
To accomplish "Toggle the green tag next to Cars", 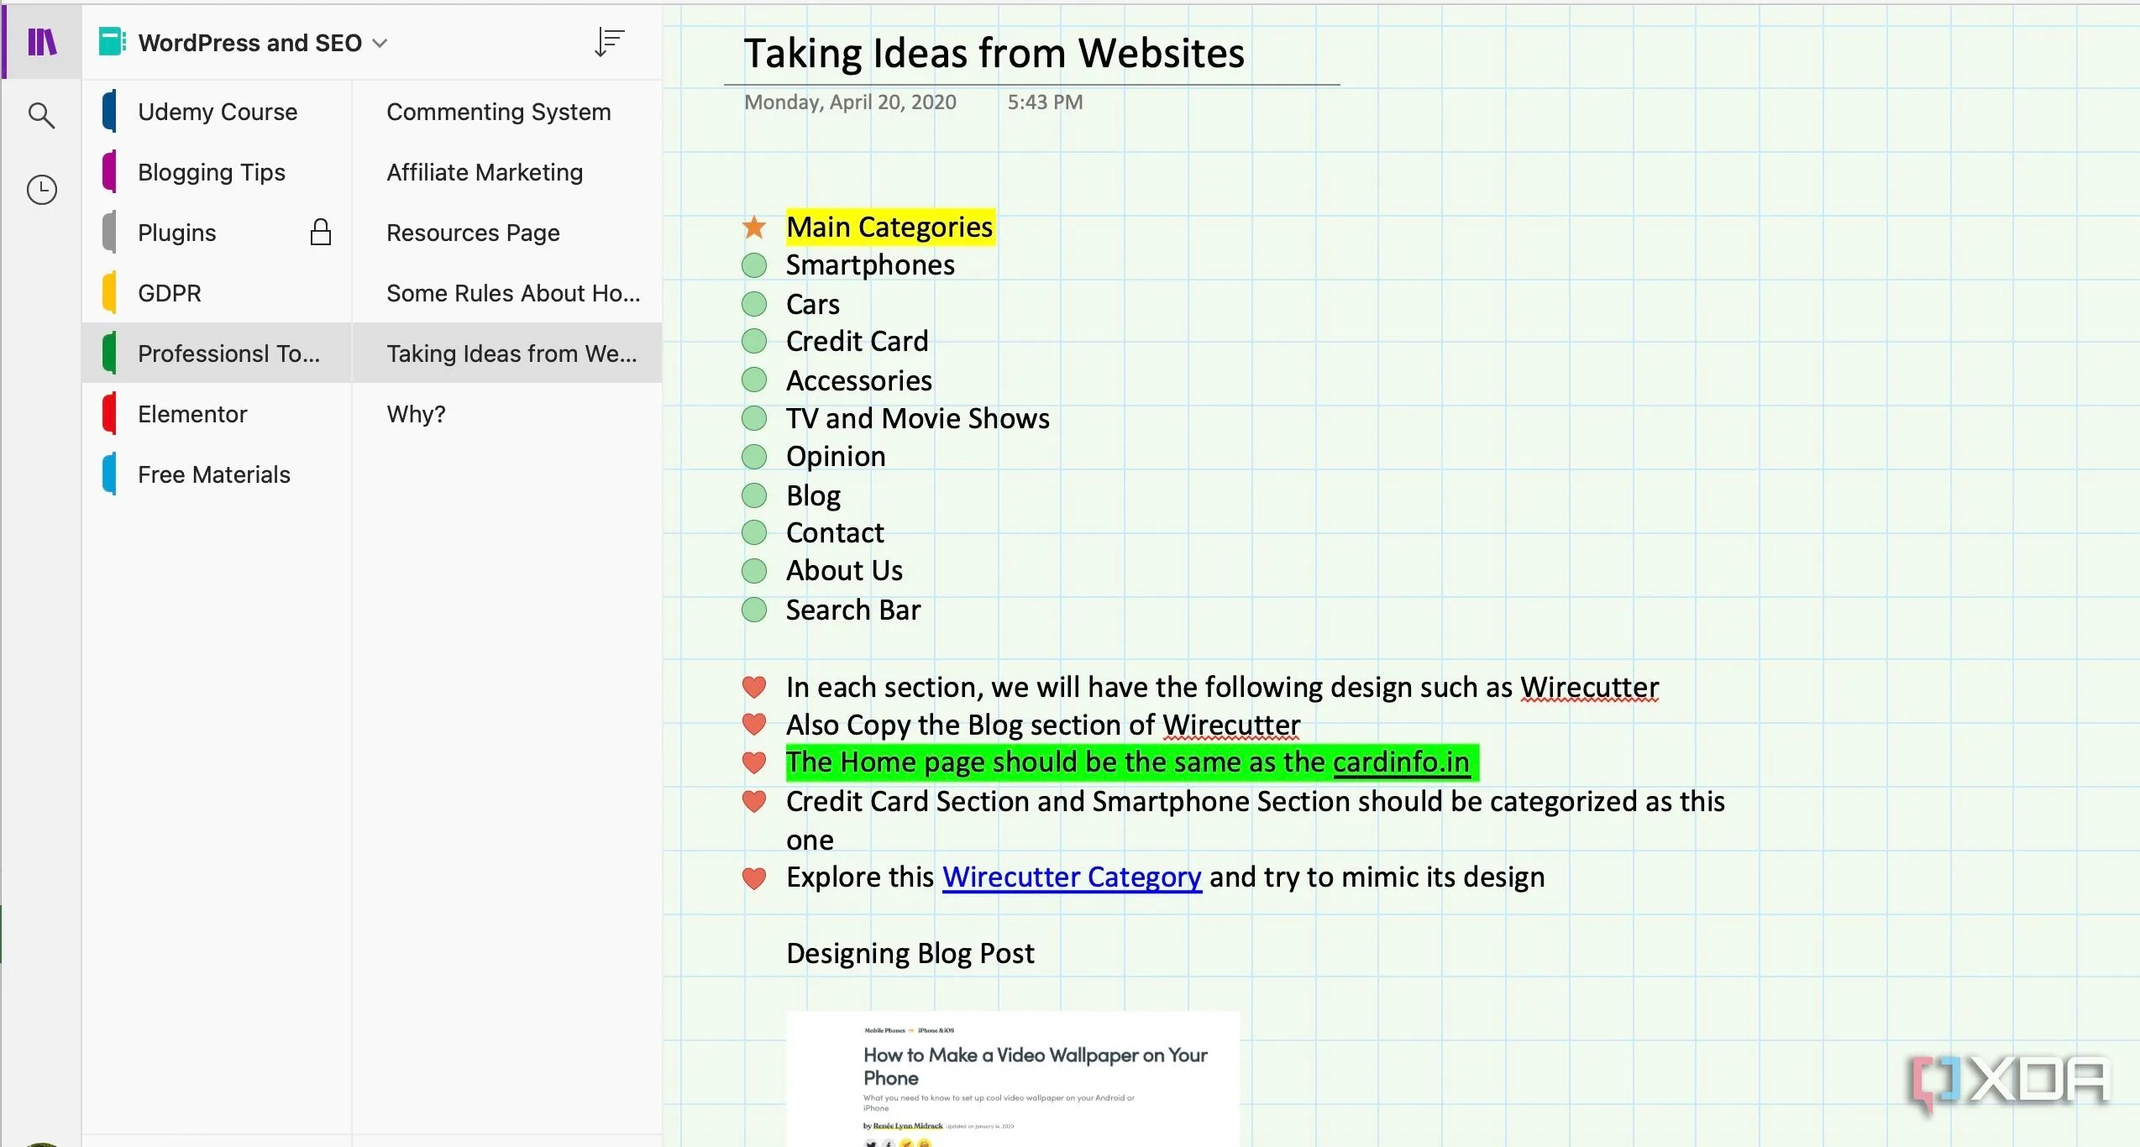I will [754, 304].
